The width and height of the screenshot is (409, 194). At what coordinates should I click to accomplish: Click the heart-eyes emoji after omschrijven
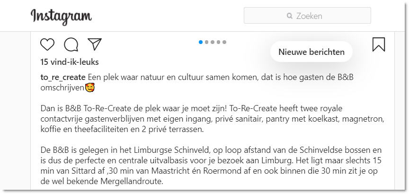click(90, 88)
